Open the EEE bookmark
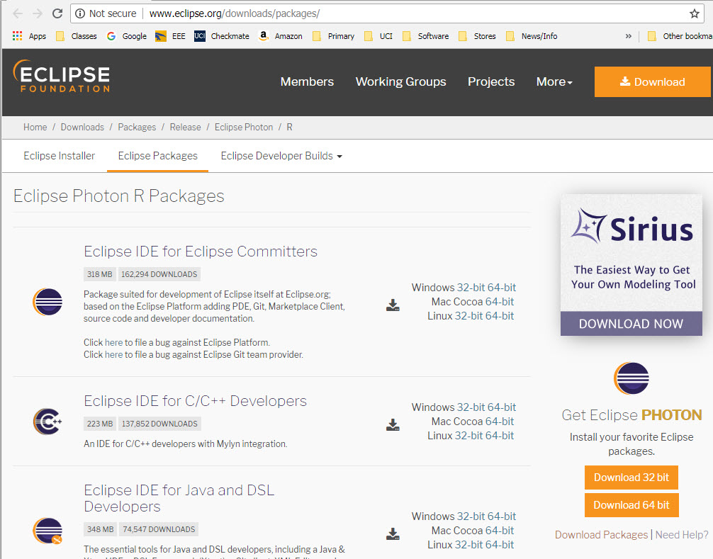This screenshot has width=713, height=559. pos(170,36)
